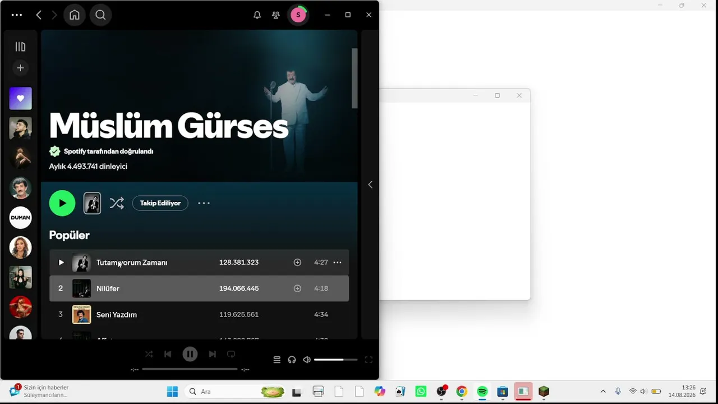Skip to the previous track
Image resolution: width=718 pixels, height=404 pixels.
pyautogui.click(x=168, y=354)
